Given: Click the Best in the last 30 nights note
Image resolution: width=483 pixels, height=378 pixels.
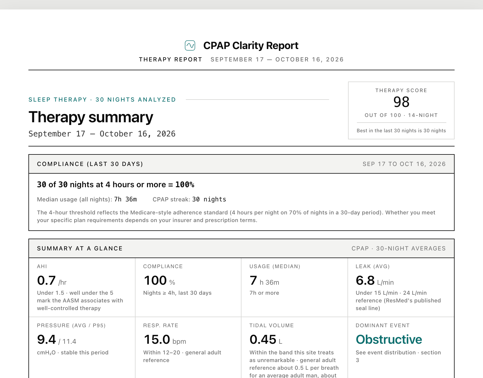Looking at the screenshot, I should 401,131.
